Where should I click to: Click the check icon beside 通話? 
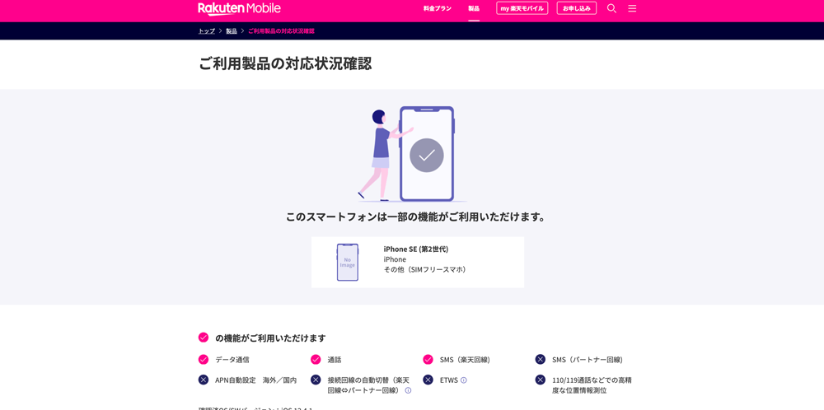[316, 360]
